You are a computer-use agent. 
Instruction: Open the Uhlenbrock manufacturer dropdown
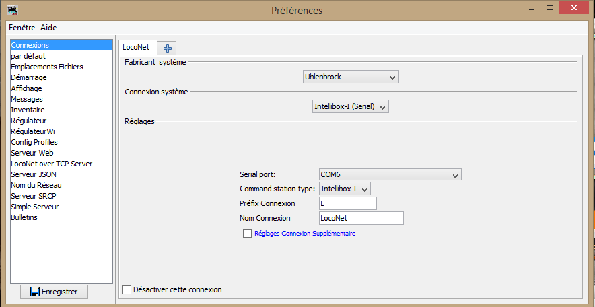[351, 77]
